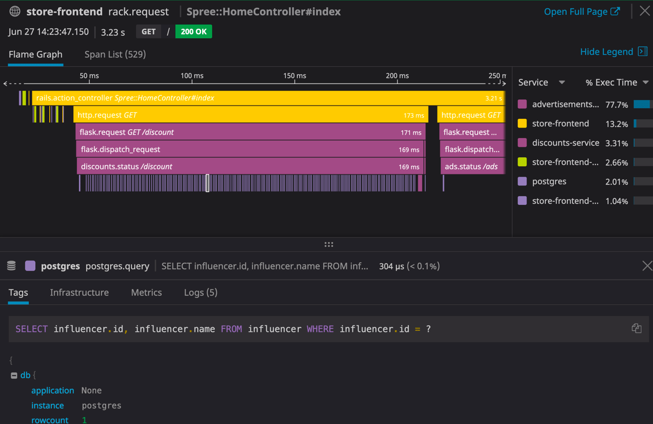653x424 pixels.
Task: Close the trace side panel
Action: (644, 12)
